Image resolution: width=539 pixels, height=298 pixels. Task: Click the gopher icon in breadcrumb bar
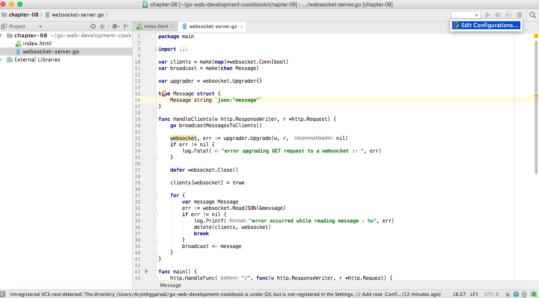coord(47,15)
